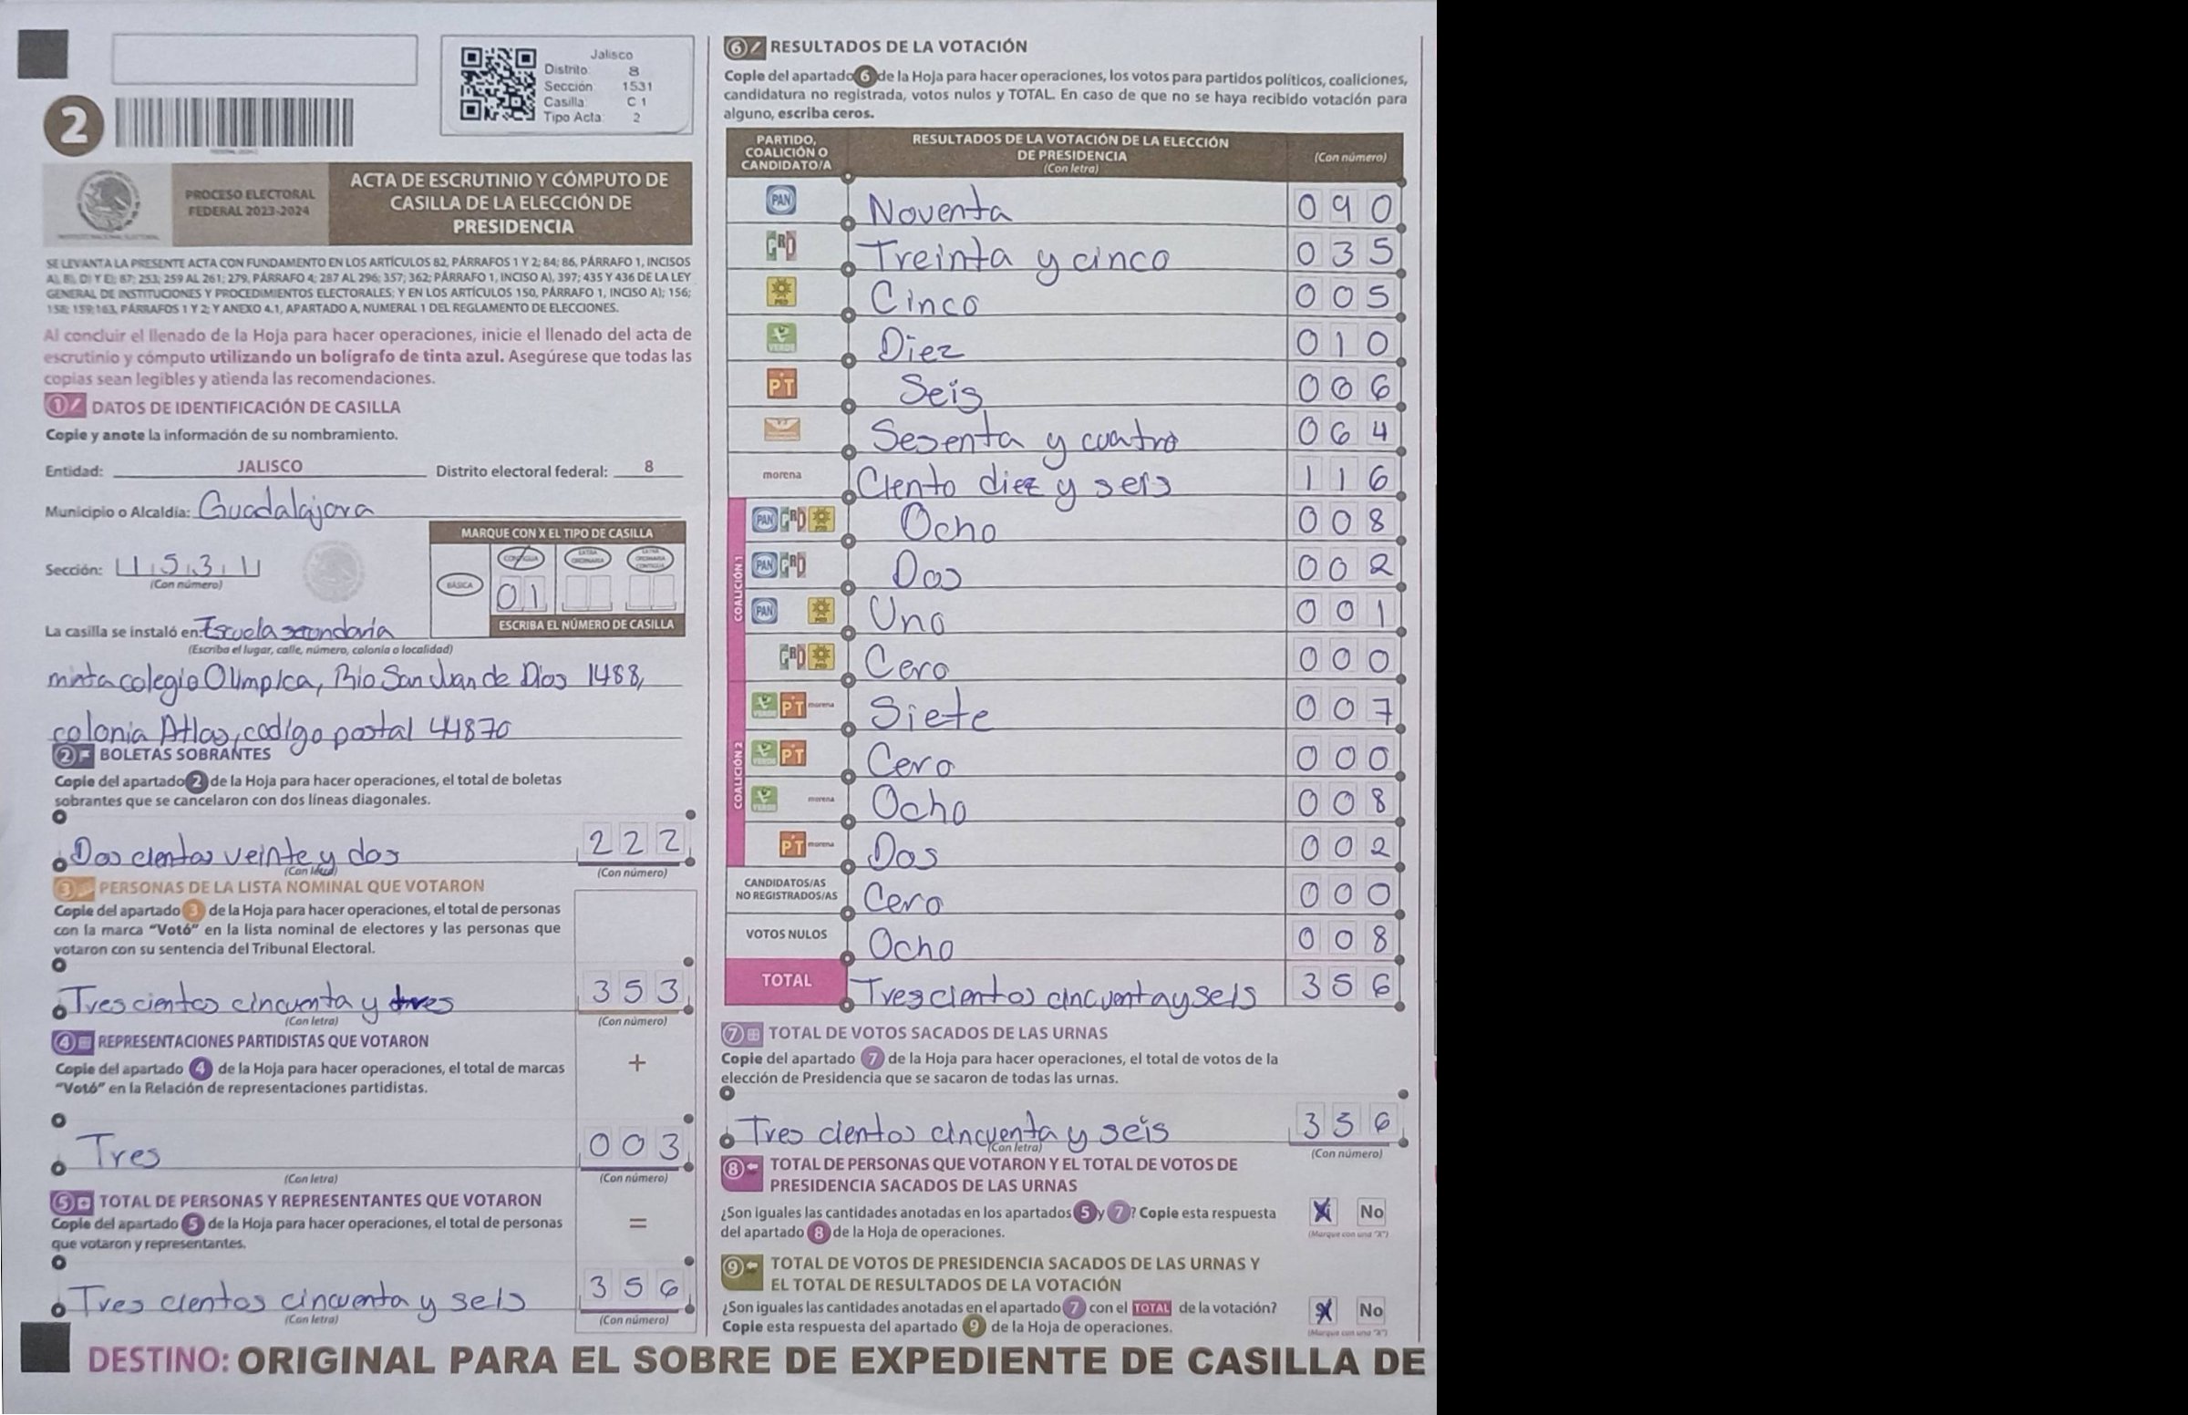Click the handwritten Tres cientos cincuenta y seis in section 7
This screenshot has width=2188, height=1415.
955,1132
